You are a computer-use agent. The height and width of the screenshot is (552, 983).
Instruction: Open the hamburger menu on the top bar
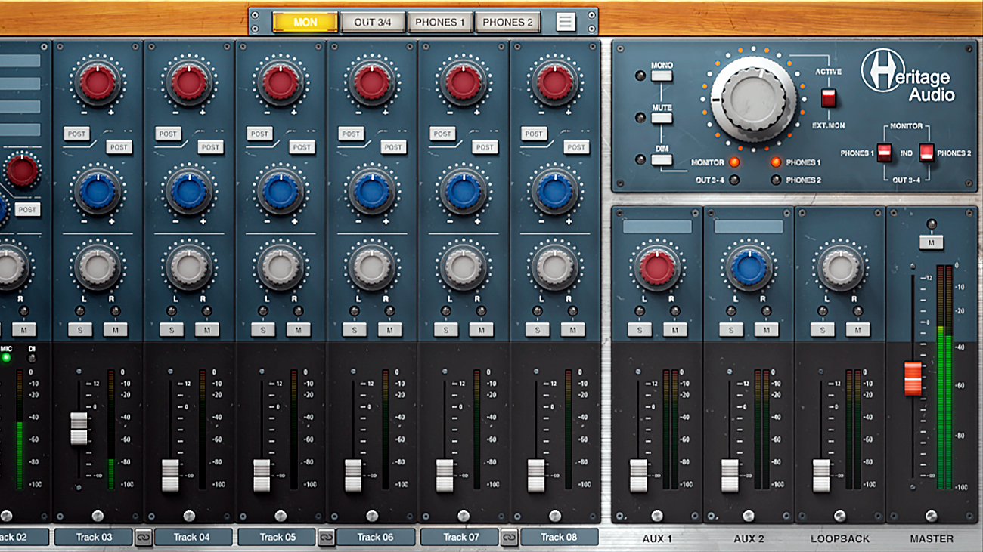(x=564, y=22)
